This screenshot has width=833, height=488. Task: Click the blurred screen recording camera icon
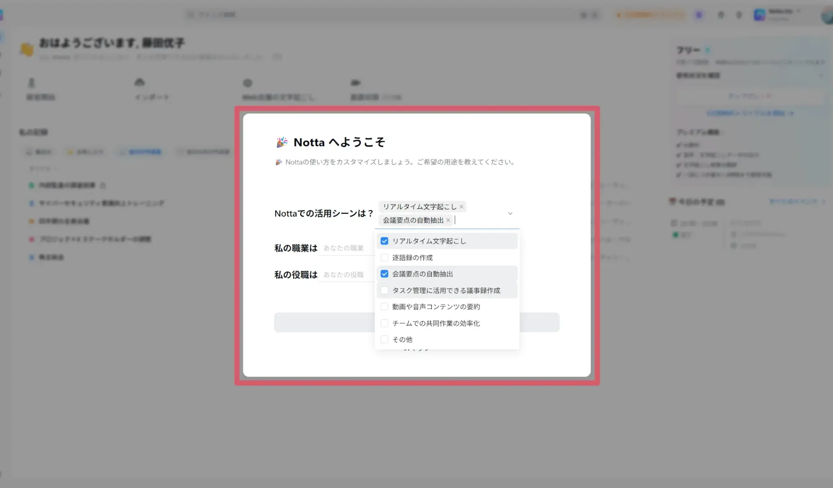click(355, 83)
